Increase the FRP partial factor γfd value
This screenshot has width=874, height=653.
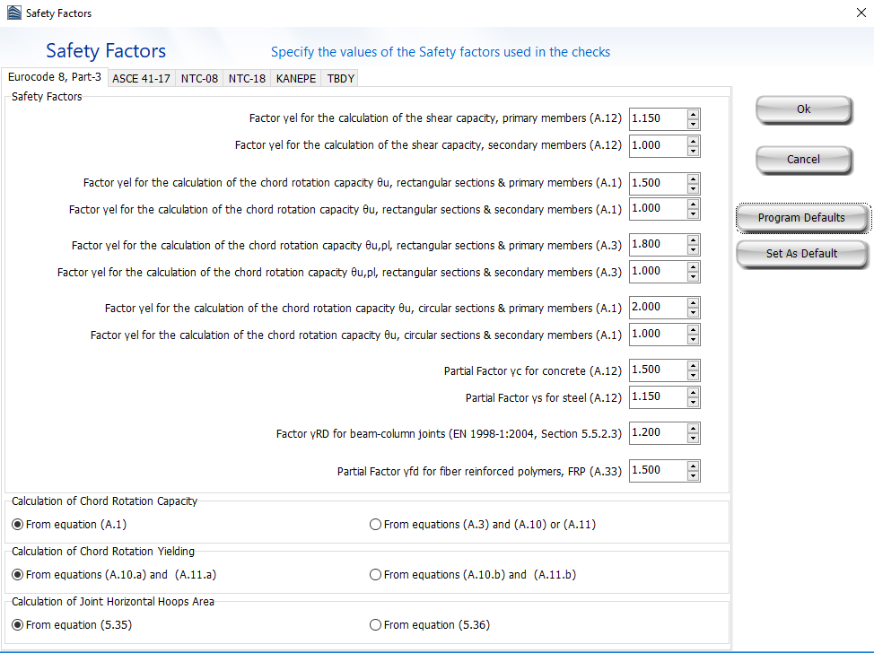693,466
